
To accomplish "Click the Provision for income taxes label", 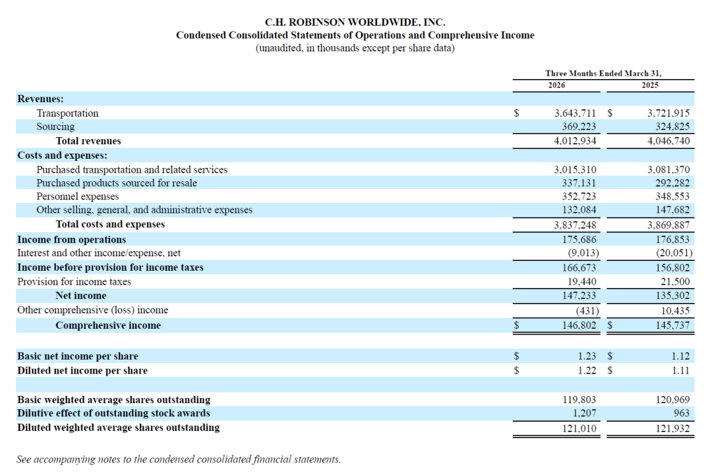I will (x=74, y=281).
